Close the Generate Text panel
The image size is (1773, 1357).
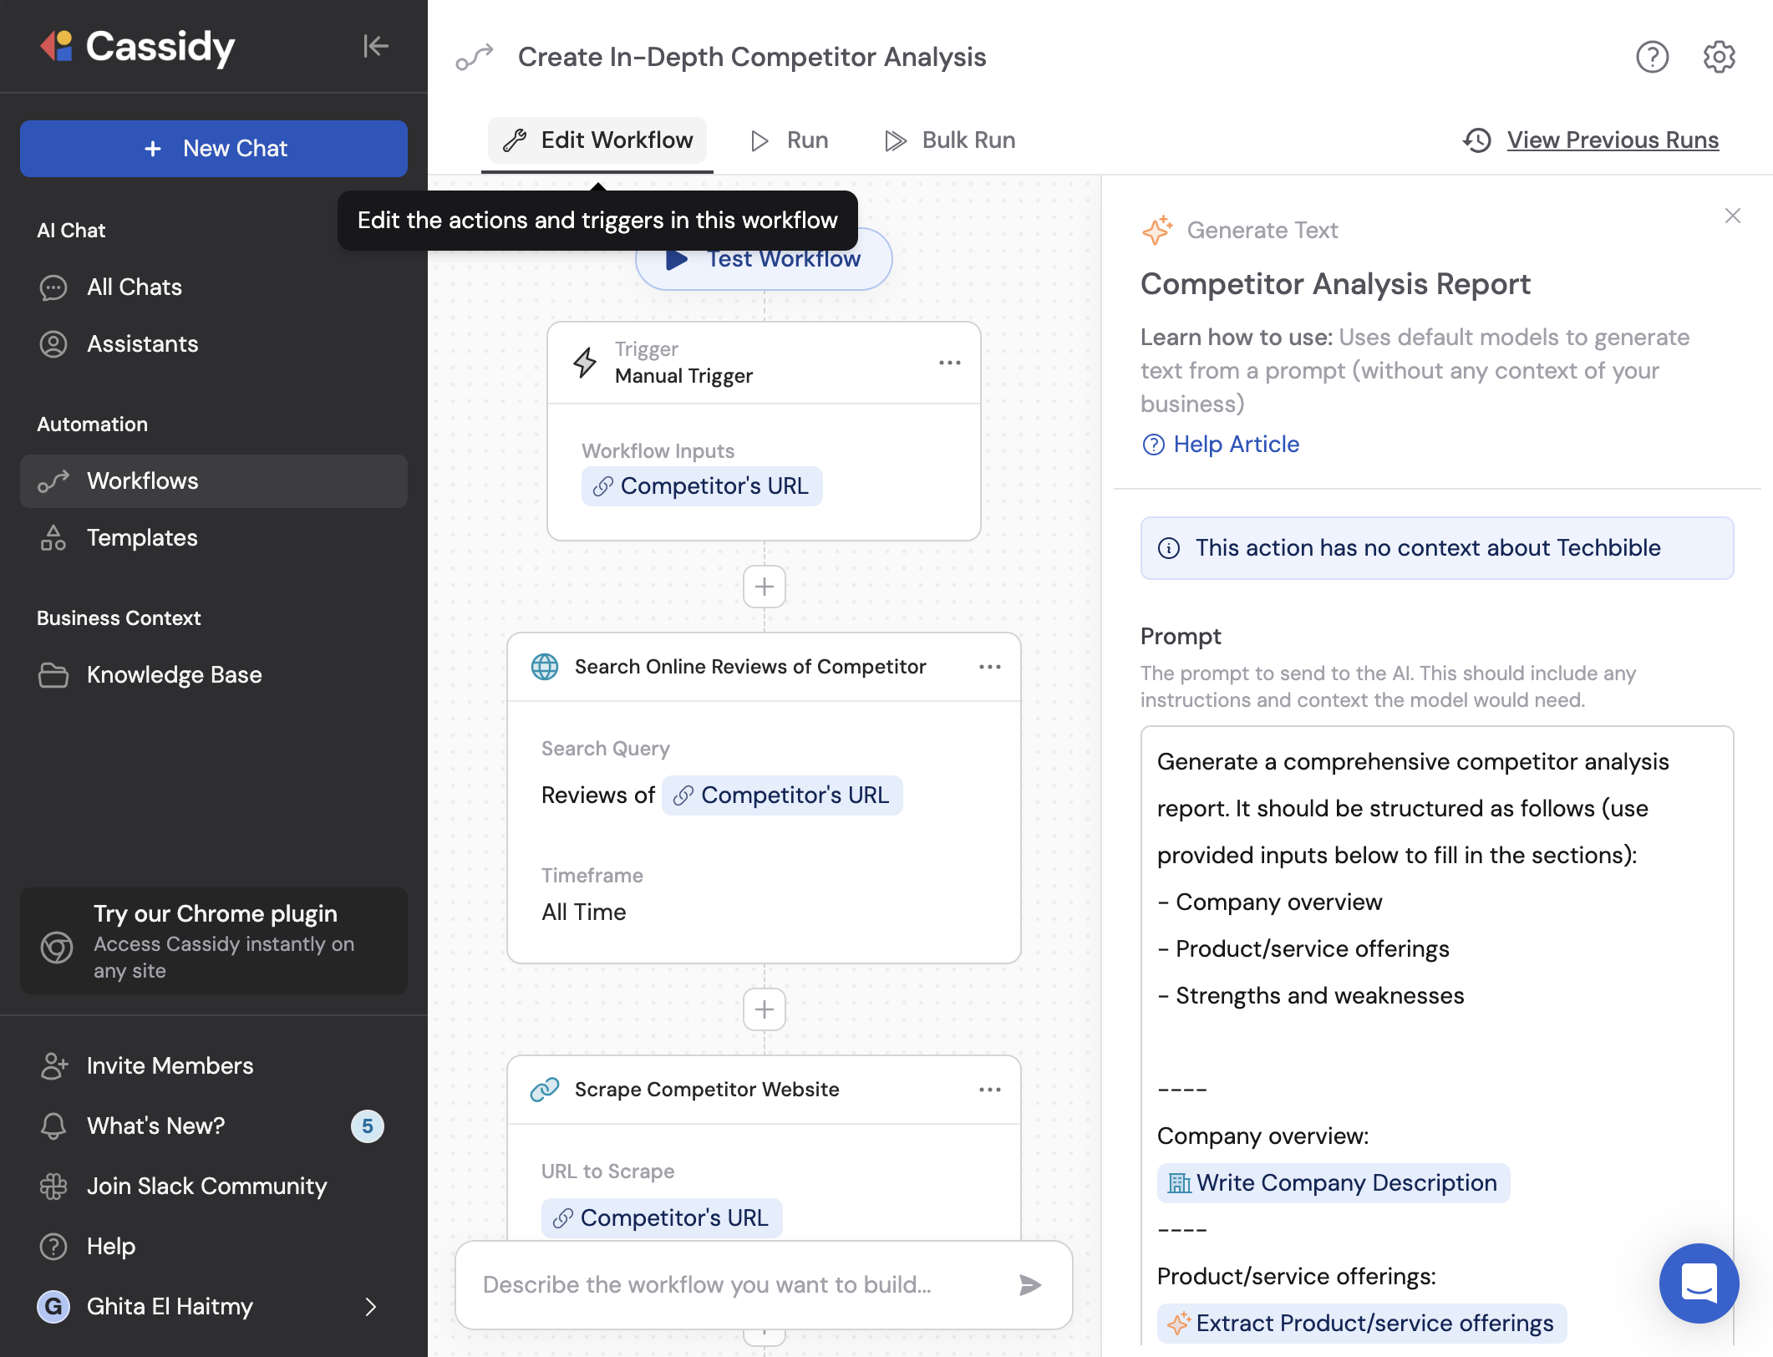(1733, 216)
